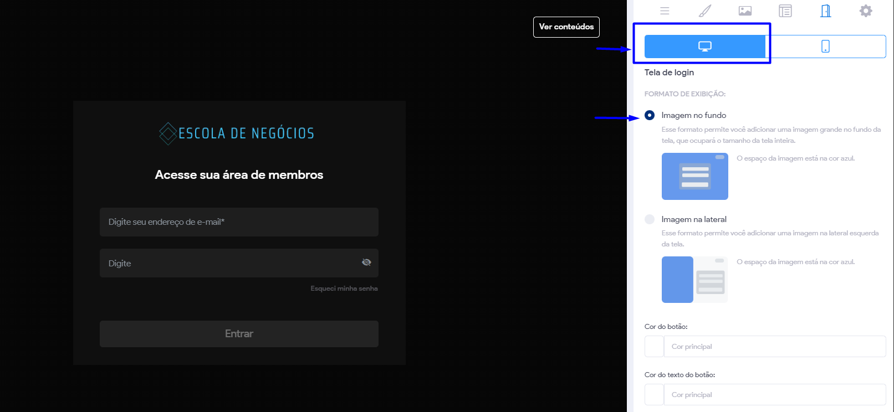894x412 pixels.
Task: Open the image gallery icon
Action: pyautogui.click(x=745, y=11)
